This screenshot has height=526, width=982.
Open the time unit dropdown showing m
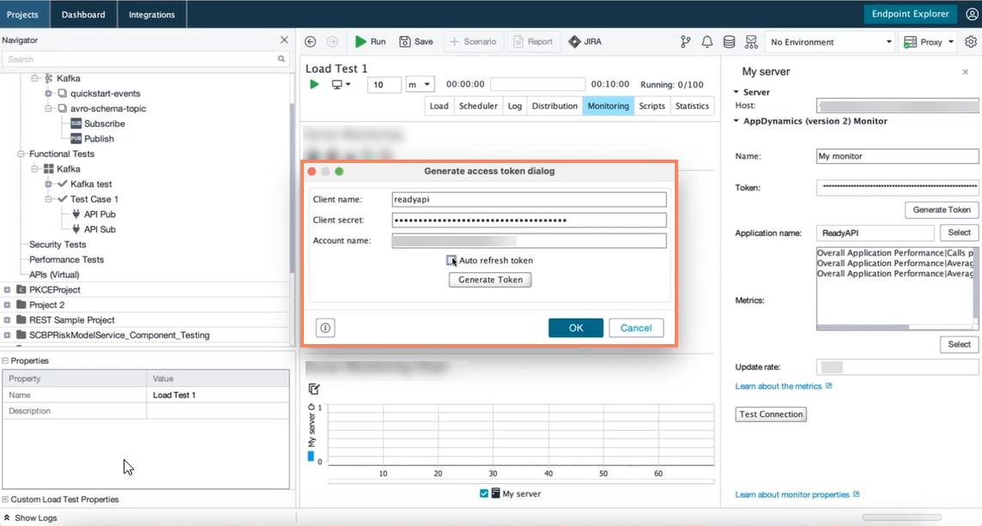(422, 85)
